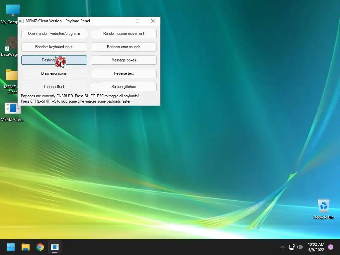
Task: Toggle the Flashing screen payload button
Action: pos(54,60)
